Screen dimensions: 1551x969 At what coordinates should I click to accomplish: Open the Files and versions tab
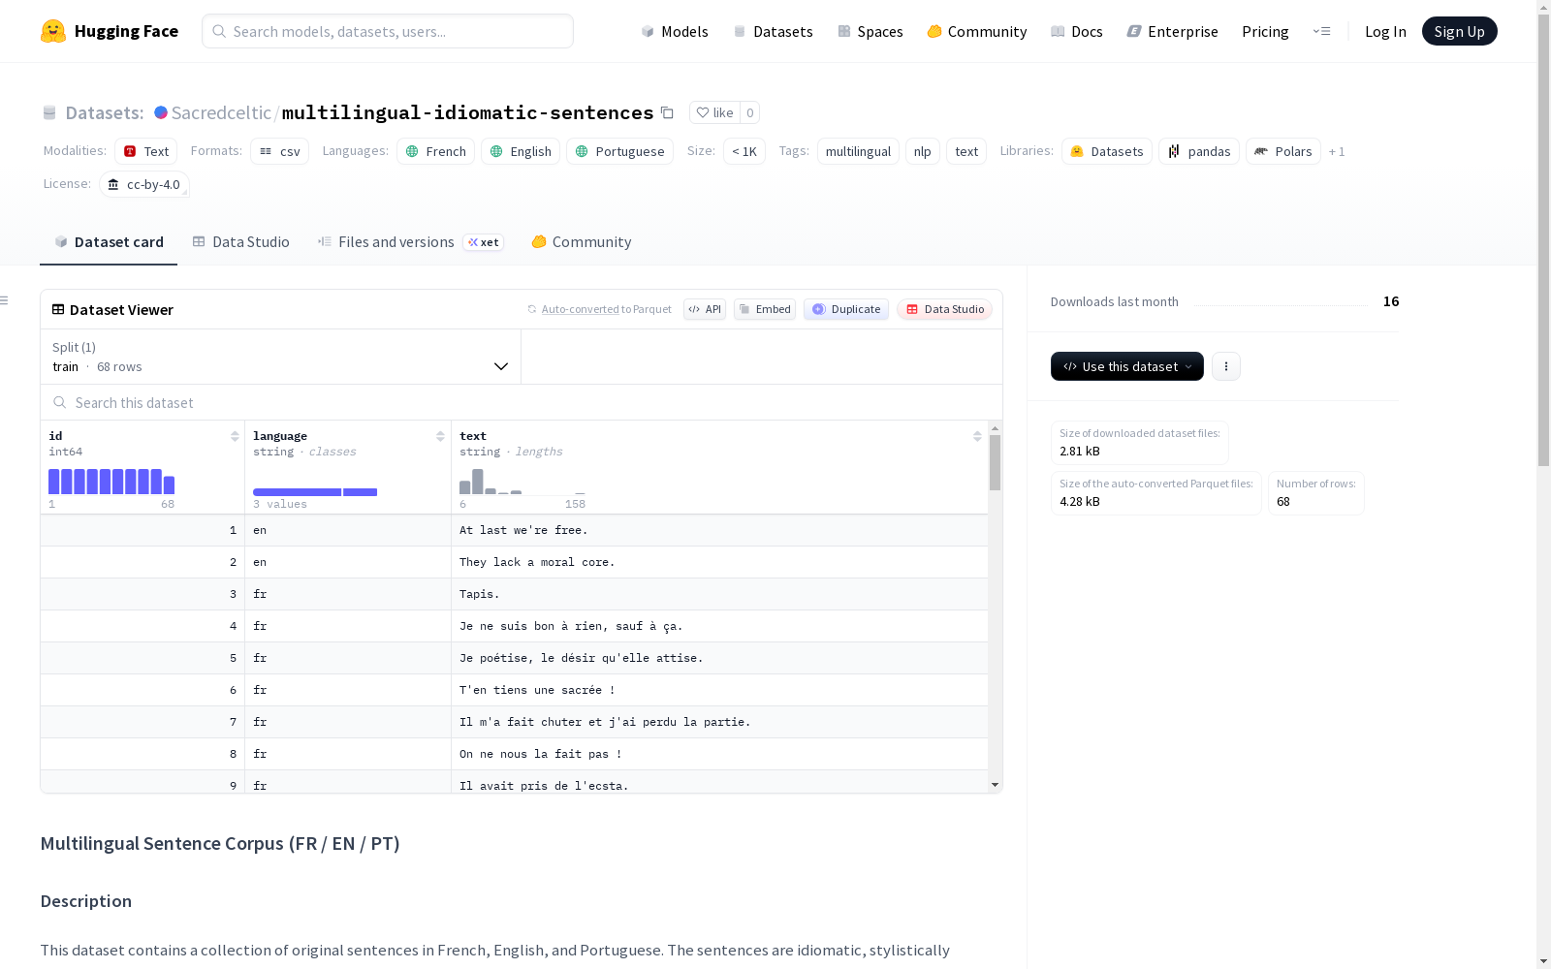[410, 242]
